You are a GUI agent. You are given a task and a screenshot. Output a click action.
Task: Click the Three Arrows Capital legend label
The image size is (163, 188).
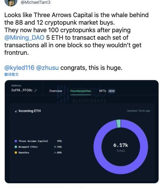coord(33,141)
